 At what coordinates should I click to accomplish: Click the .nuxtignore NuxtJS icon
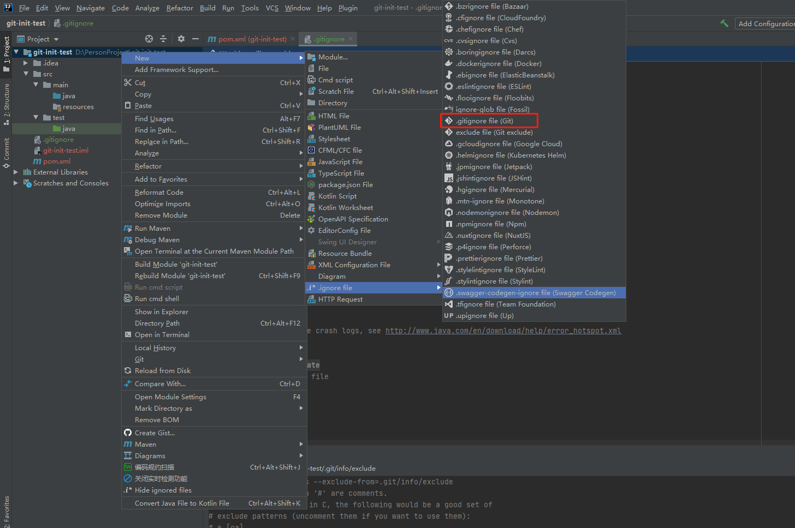[x=449, y=235]
